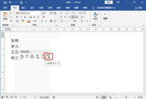The image size is (146, 99).
Task: Choose the Merge Formatting paste option
Action: point(27,56)
